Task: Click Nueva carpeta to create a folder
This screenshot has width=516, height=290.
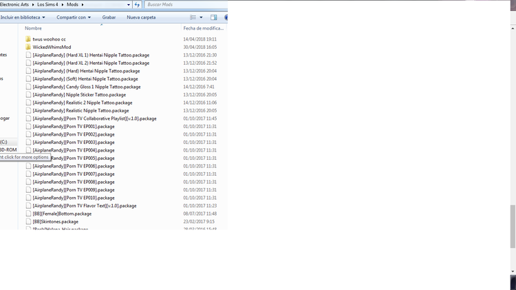Action: point(141,17)
